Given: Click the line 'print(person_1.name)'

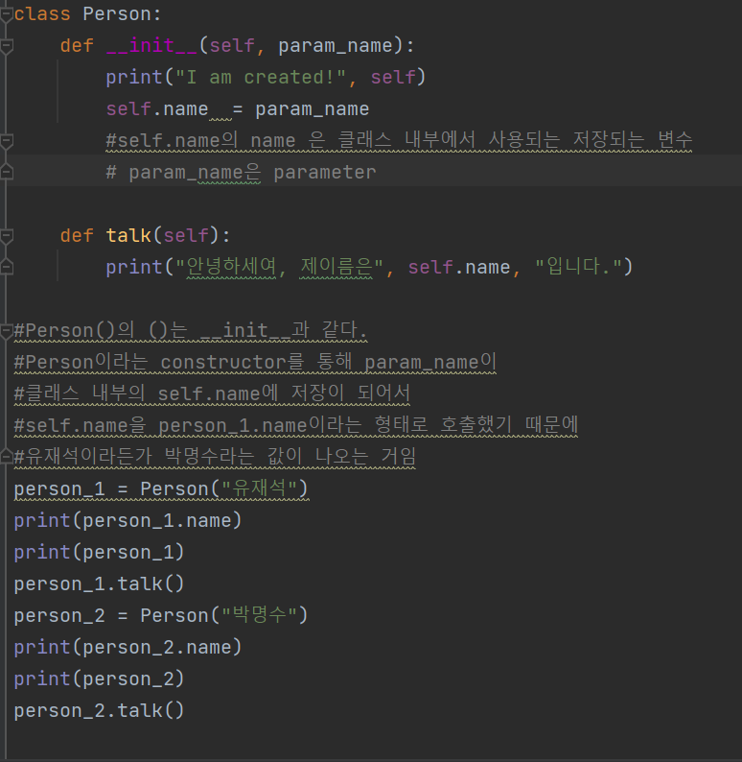Looking at the screenshot, I should click(128, 521).
